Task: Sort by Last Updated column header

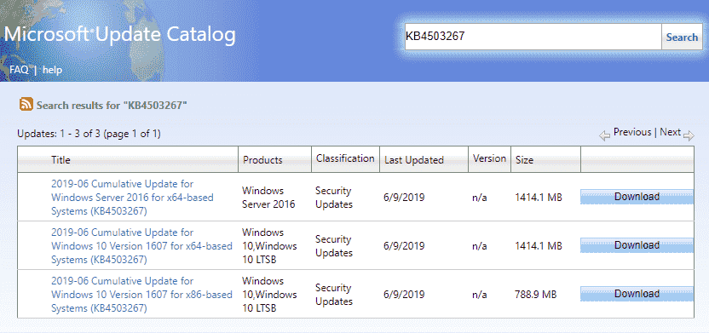Action: pyautogui.click(x=414, y=160)
